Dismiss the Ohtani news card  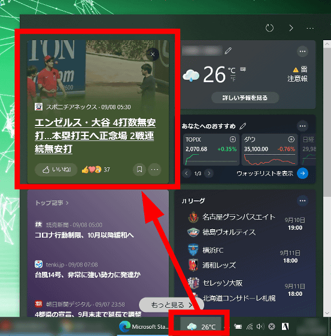click(153, 54)
